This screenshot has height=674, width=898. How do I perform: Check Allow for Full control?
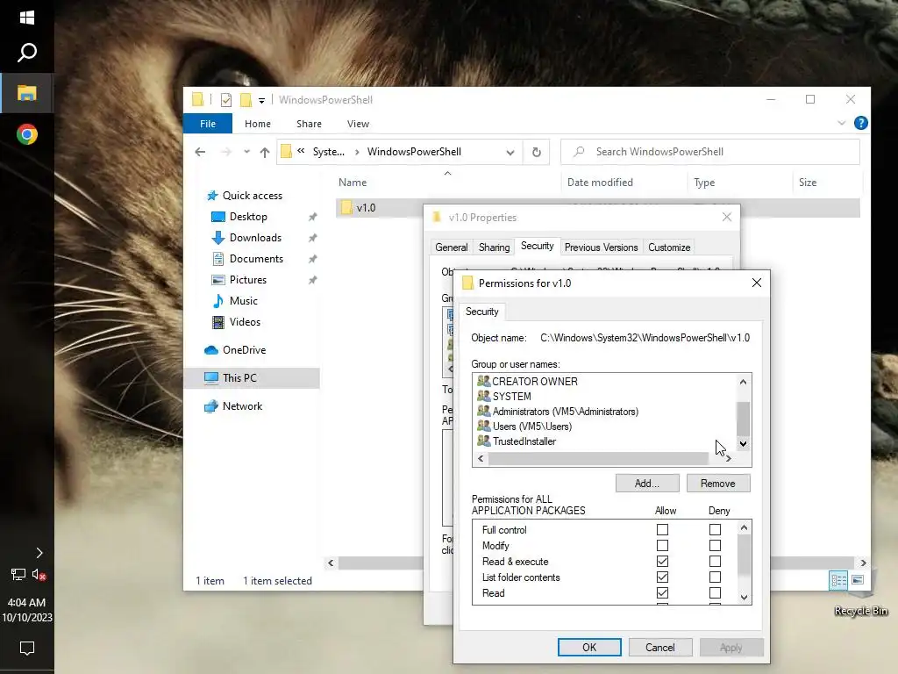pyautogui.click(x=662, y=529)
